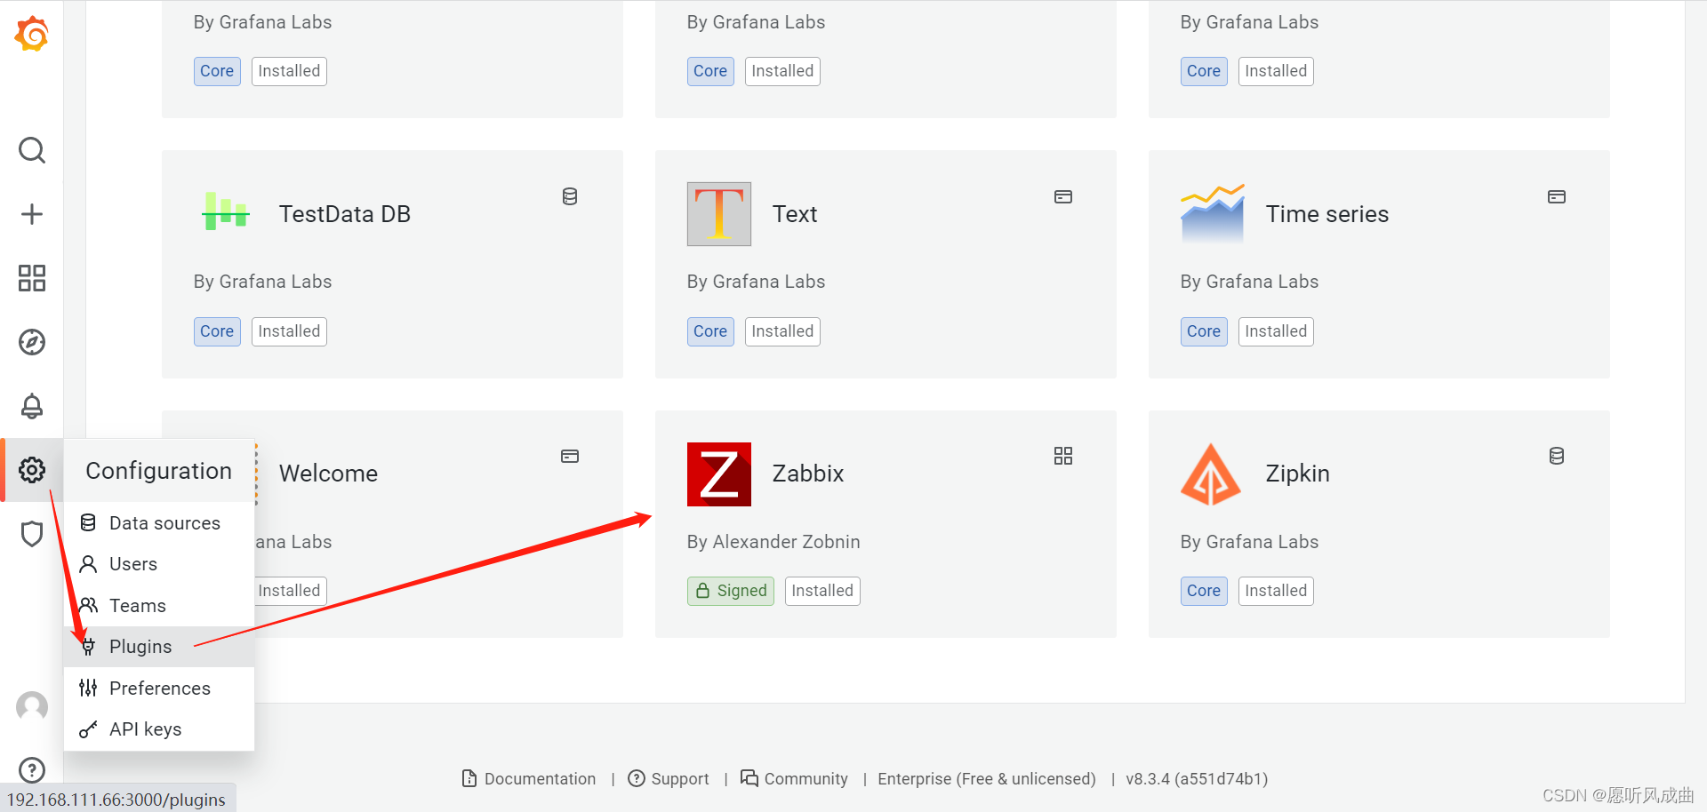Click the datasource type icon on TestData DB card
The image size is (1707, 812).
point(570,196)
